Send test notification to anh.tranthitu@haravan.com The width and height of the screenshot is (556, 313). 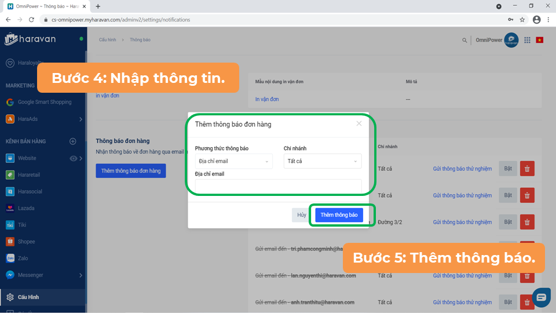tap(462, 303)
